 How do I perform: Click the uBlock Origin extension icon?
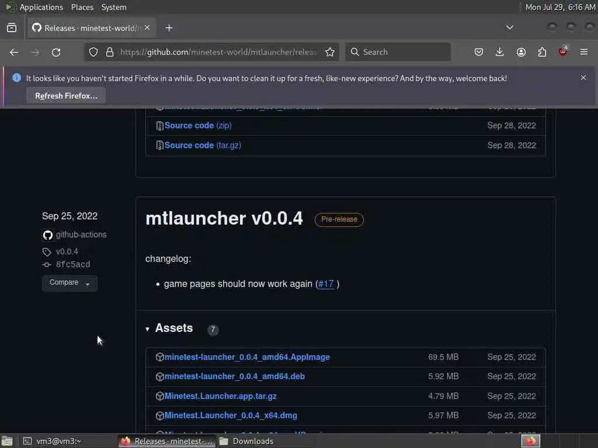click(x=563, y=52)
